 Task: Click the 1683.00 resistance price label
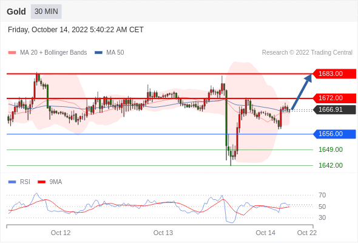pos(334,74)
